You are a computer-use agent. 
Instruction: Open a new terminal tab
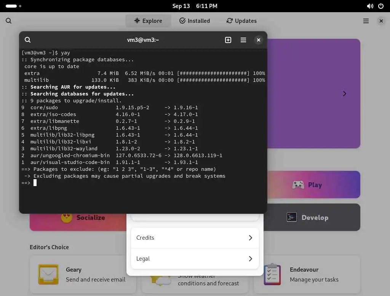[x=228, y=40]
